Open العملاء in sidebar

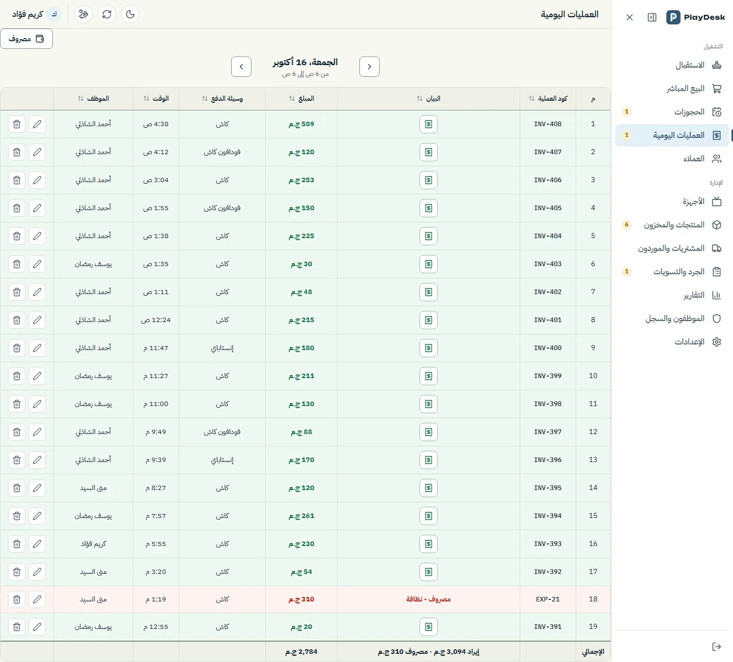tap(672, 159)
